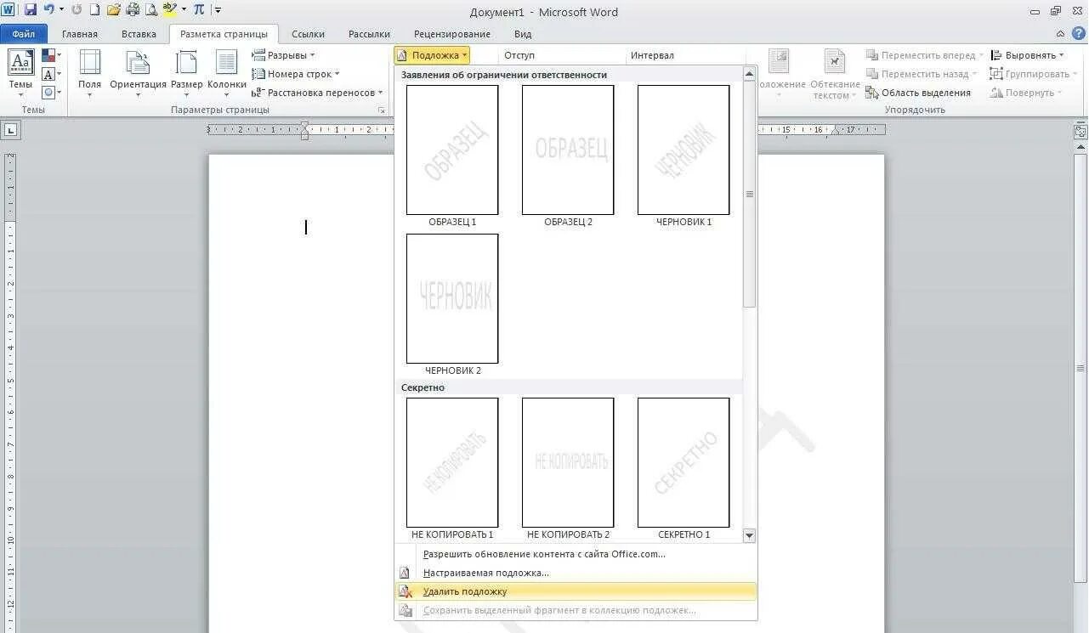Viewport: 1089px width, 633px height.
Task: Select the ЧЕРНОВИК 1 watermark thumbnail
Action: [683, 150]
